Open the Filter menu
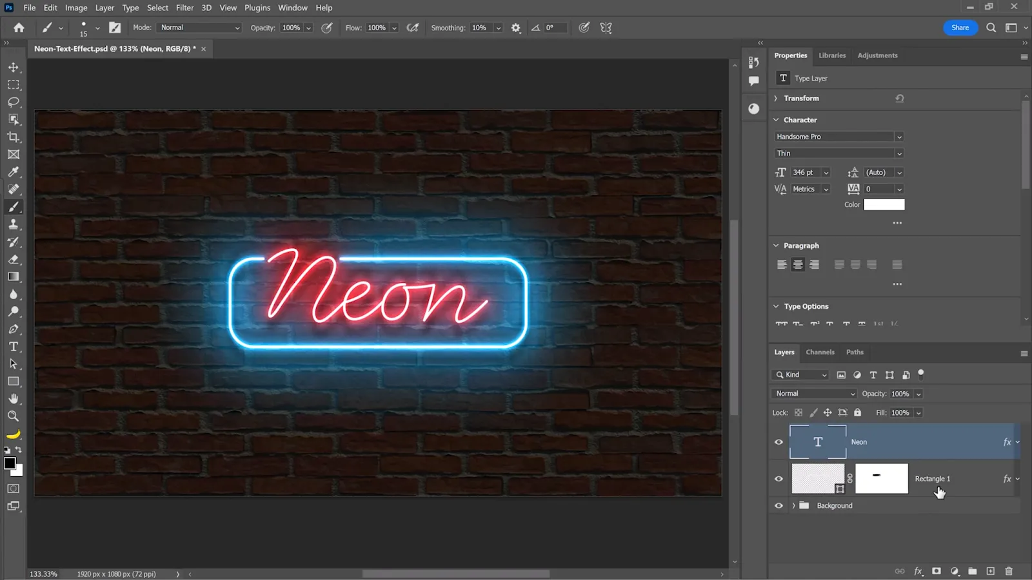Image resolution: width=1032 pixels, height=580 pixels. click(x=184, y=8)
